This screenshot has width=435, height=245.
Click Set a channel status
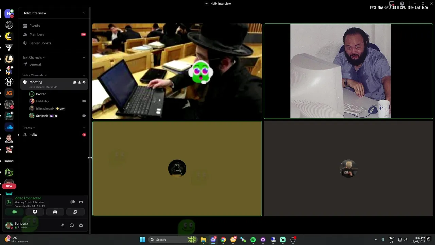43,87
